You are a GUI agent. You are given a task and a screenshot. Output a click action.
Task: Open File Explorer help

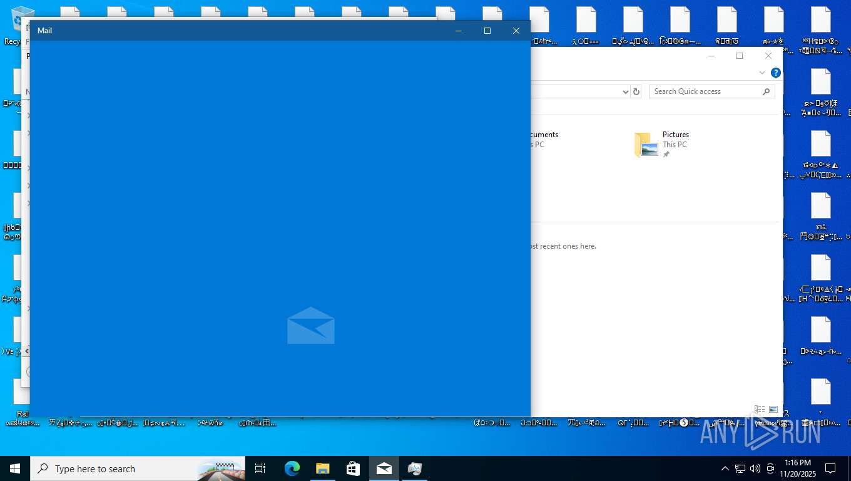[x=776, y=73]
